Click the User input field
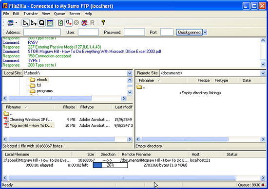 [x=88, y=32]
